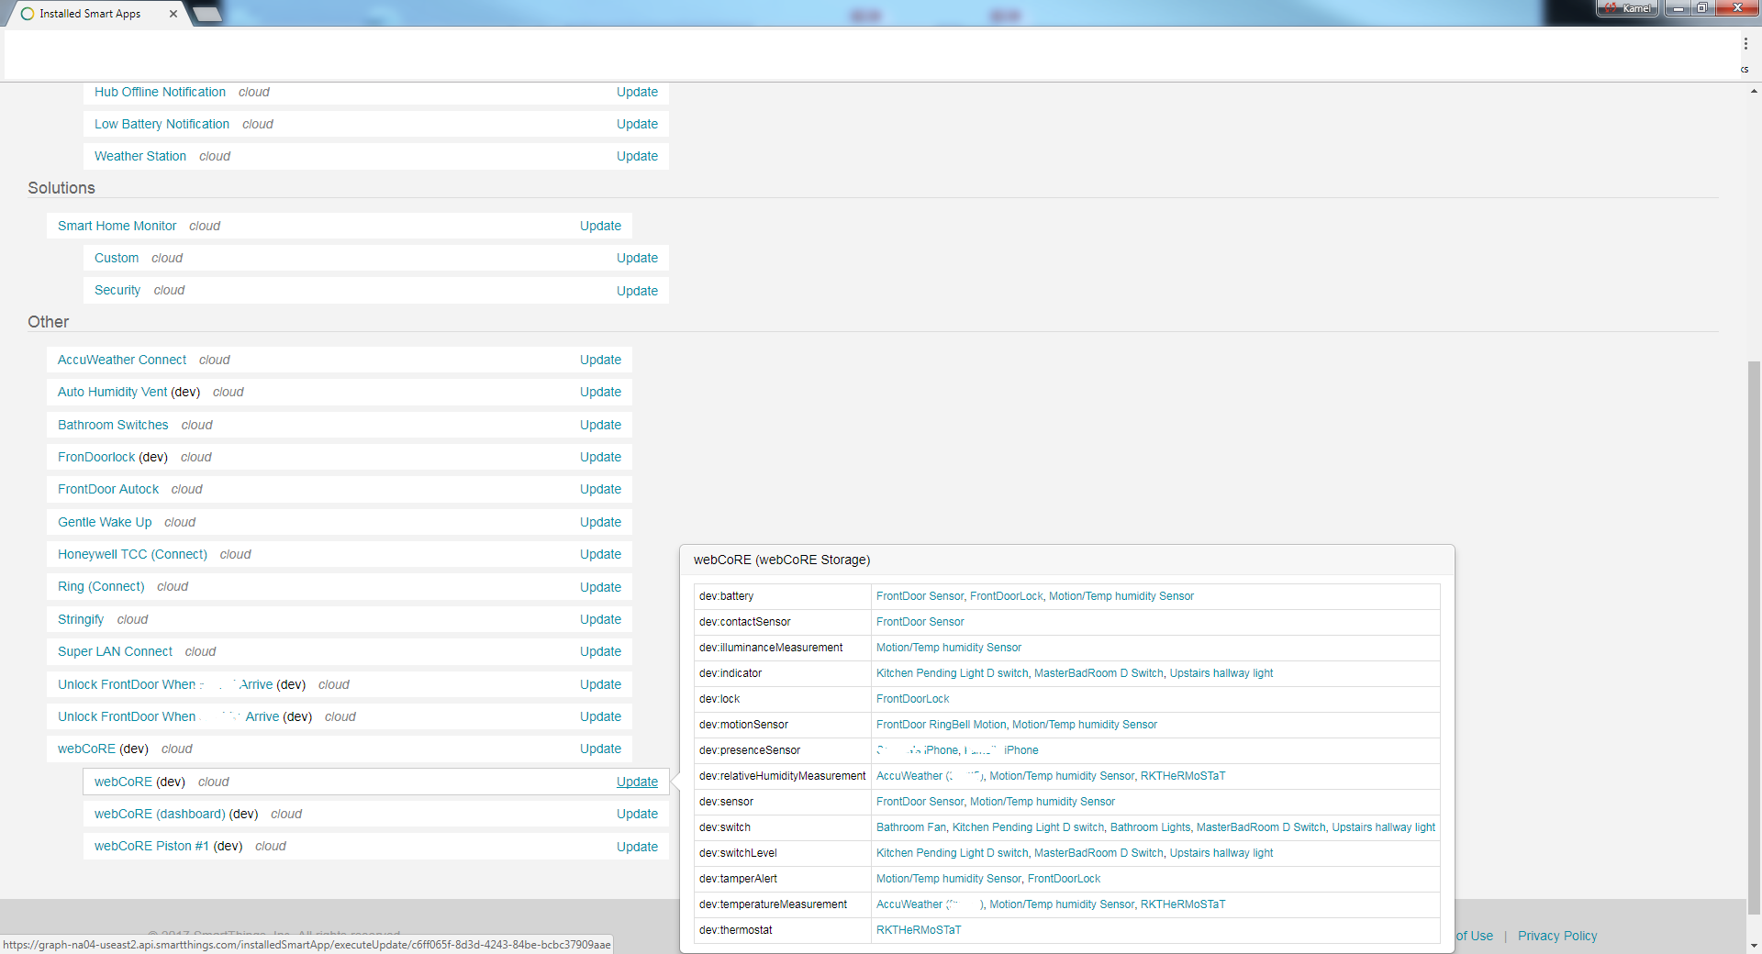Open FrontDoorLock in dev:tamperAlert row

[1064, 879]
